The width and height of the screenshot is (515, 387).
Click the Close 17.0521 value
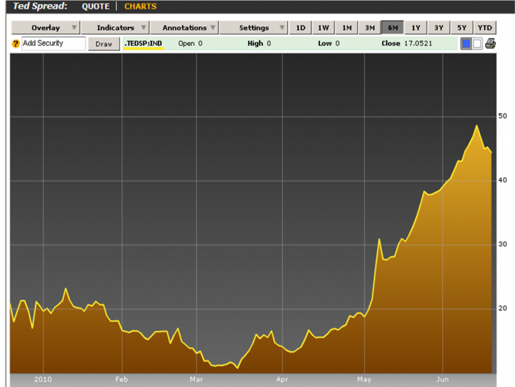pyautogui.click(x=407, y=43)
